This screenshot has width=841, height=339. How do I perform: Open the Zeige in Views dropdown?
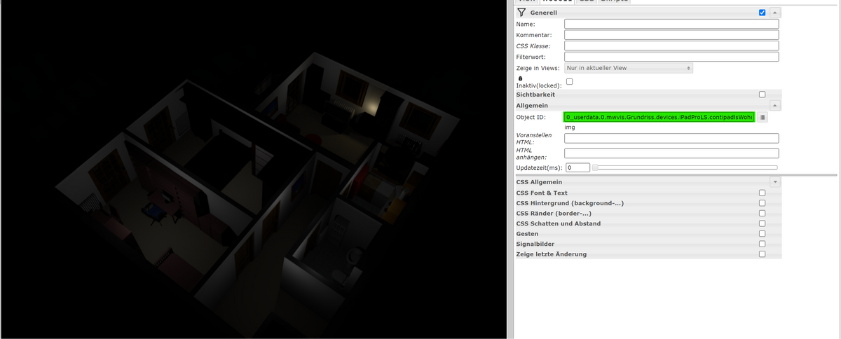click(629, 68)
